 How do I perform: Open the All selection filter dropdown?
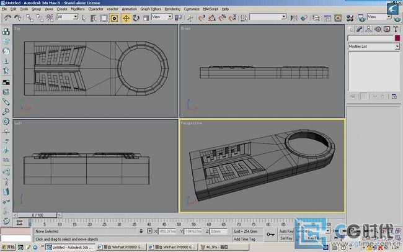coord(68,17)
